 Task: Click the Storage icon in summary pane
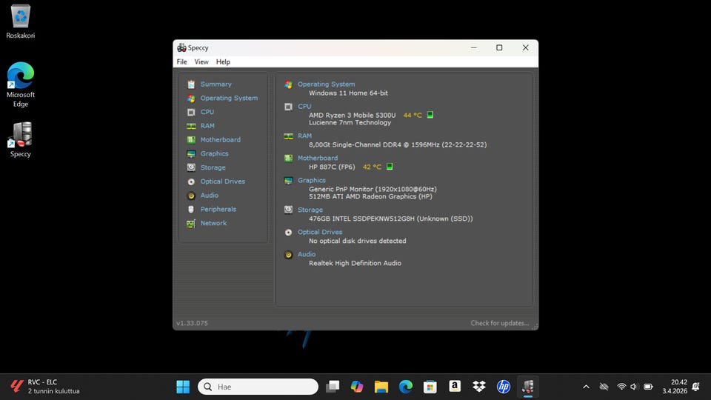288,210
